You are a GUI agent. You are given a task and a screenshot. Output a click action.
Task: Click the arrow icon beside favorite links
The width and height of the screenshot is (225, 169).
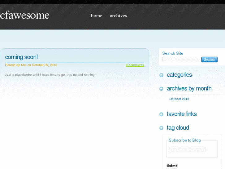click(x=161, y=114)
